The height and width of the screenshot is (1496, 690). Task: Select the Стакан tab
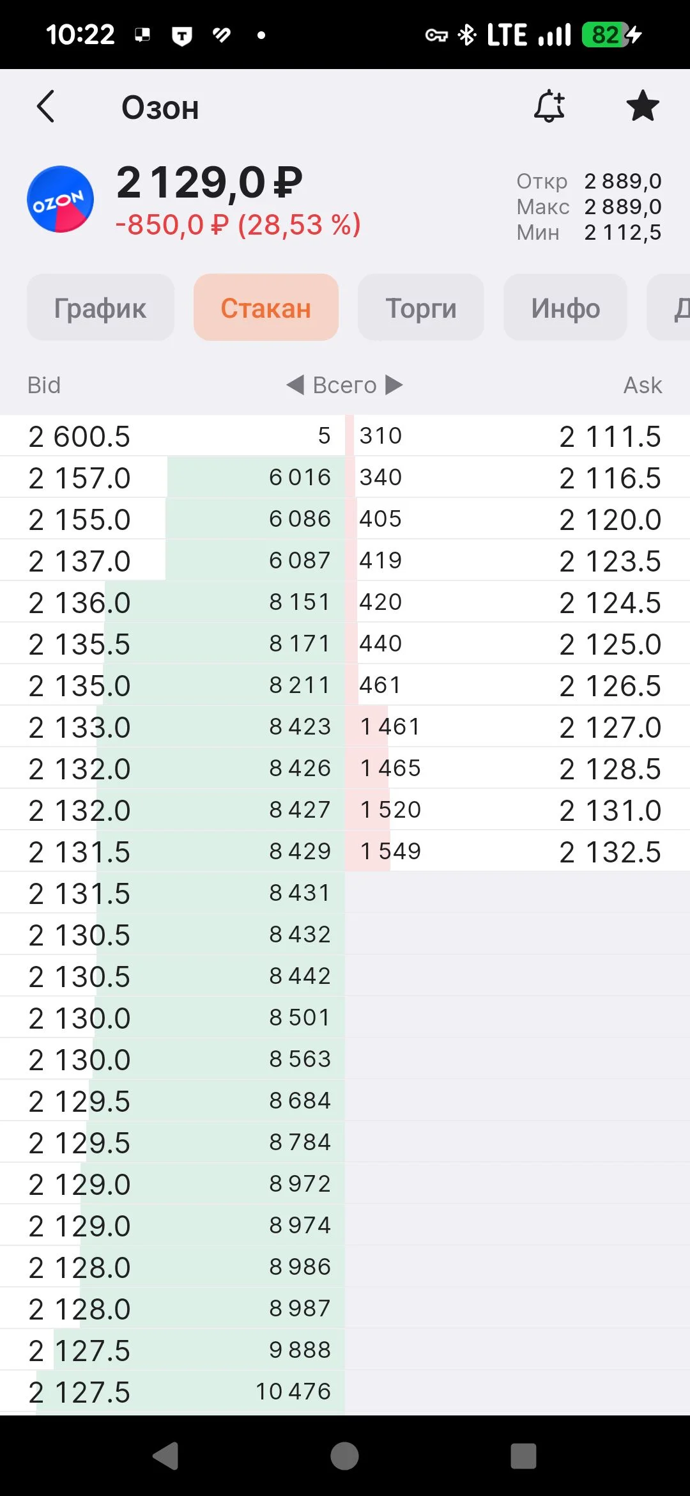tap(266, 308)
